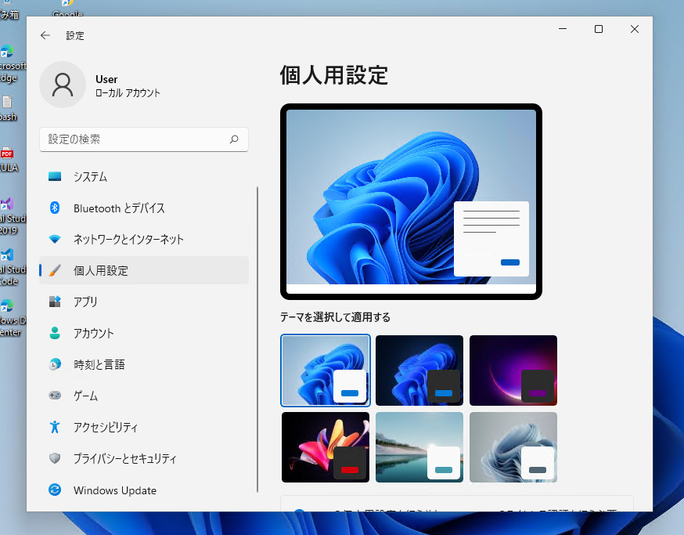Apply the lake landscape theme

[x=419, y=447]
